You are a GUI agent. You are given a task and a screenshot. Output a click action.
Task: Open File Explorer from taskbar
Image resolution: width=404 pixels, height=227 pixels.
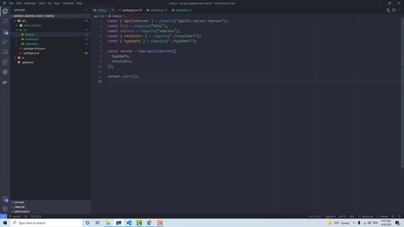(108, 223)
